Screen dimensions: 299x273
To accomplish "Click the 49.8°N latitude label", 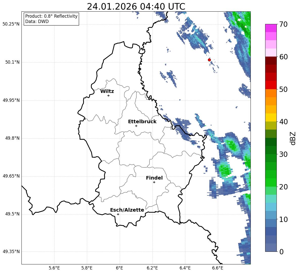I will click(x=12, y=138).
